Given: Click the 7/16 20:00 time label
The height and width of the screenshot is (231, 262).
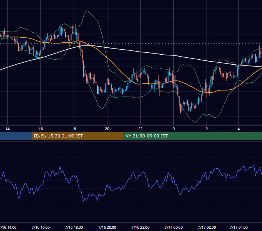Looking at the screenshot, I should click(107, 227).
